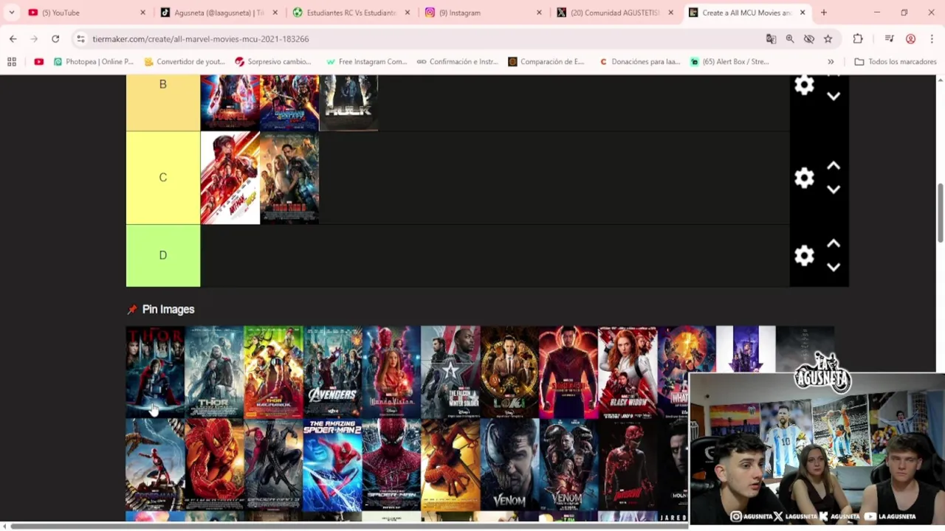Select Ant-Man and the Wasp poster in tier C
This screenshot has height=531, width=945.
[230, 178]
